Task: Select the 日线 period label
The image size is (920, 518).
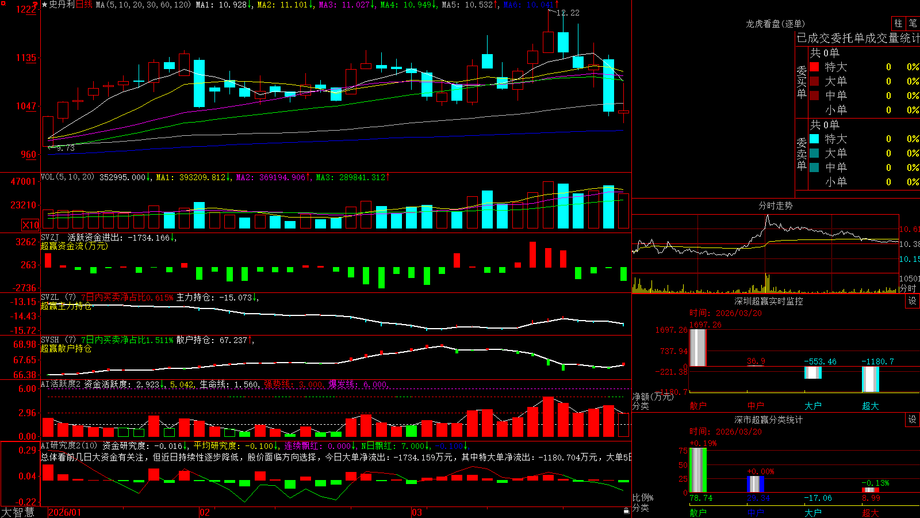Action: 84,5
